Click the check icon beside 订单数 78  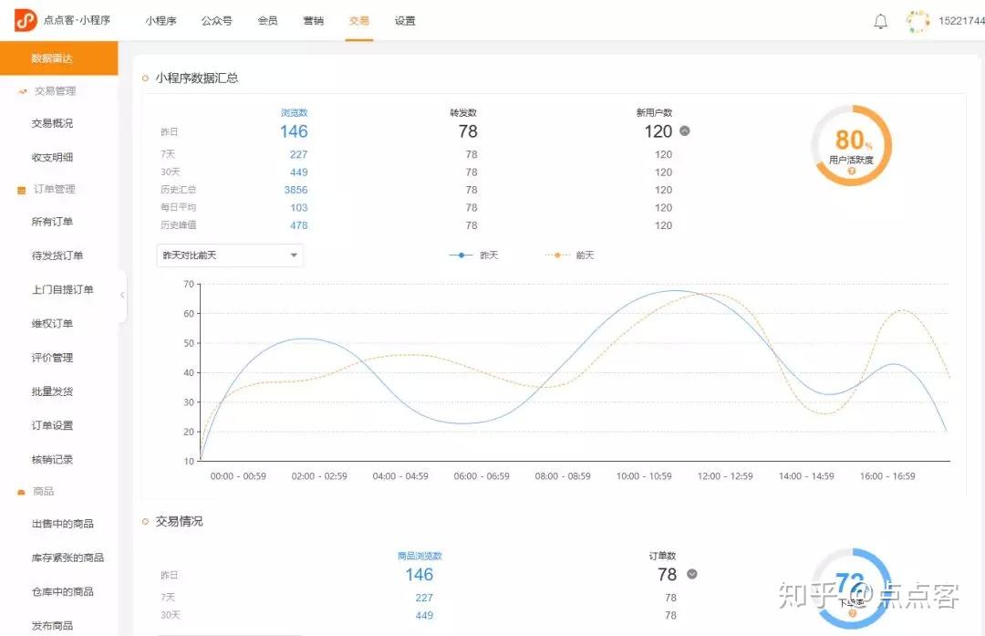692,574
